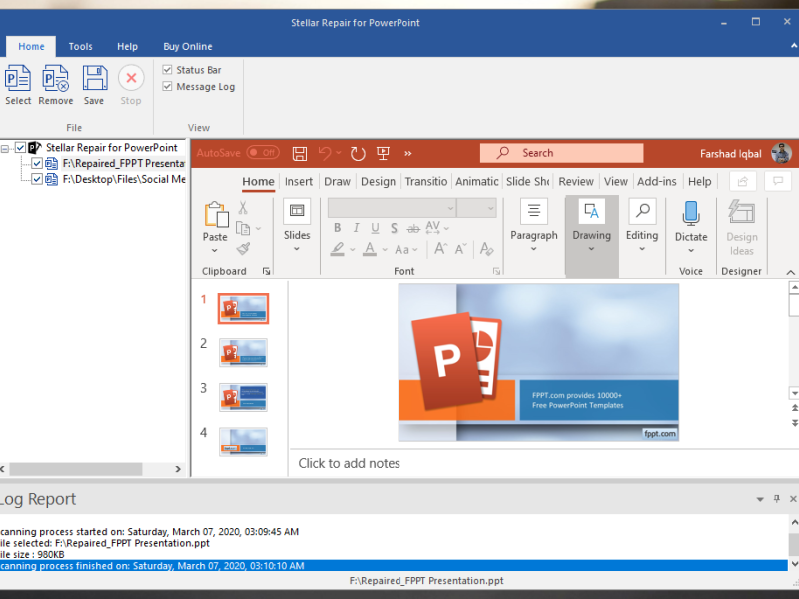Switch to PowerPoint View tab

tap(615, 182)
